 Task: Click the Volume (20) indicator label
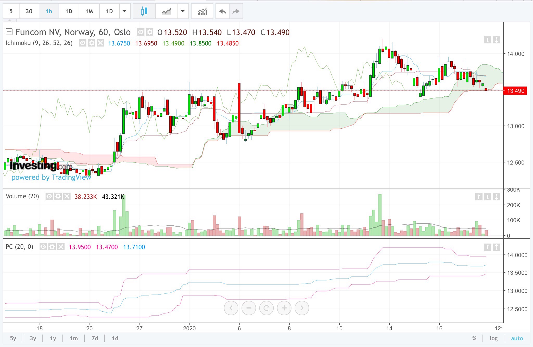pyautogui.click(x=22, y=196)
